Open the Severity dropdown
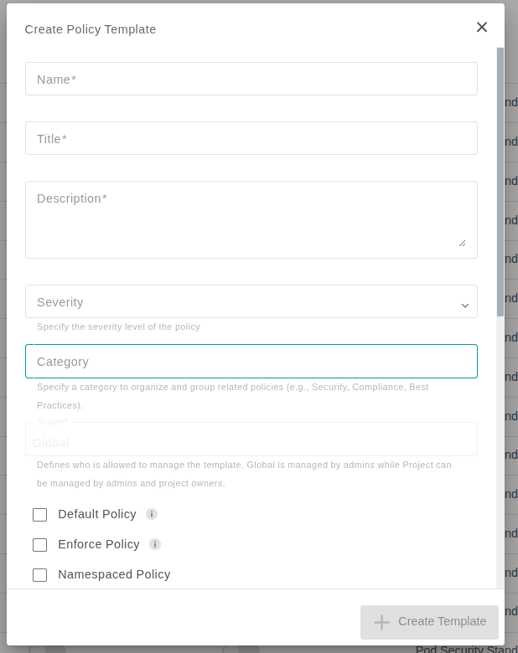This screenshot has width=518, height=653. pos(243,301)
